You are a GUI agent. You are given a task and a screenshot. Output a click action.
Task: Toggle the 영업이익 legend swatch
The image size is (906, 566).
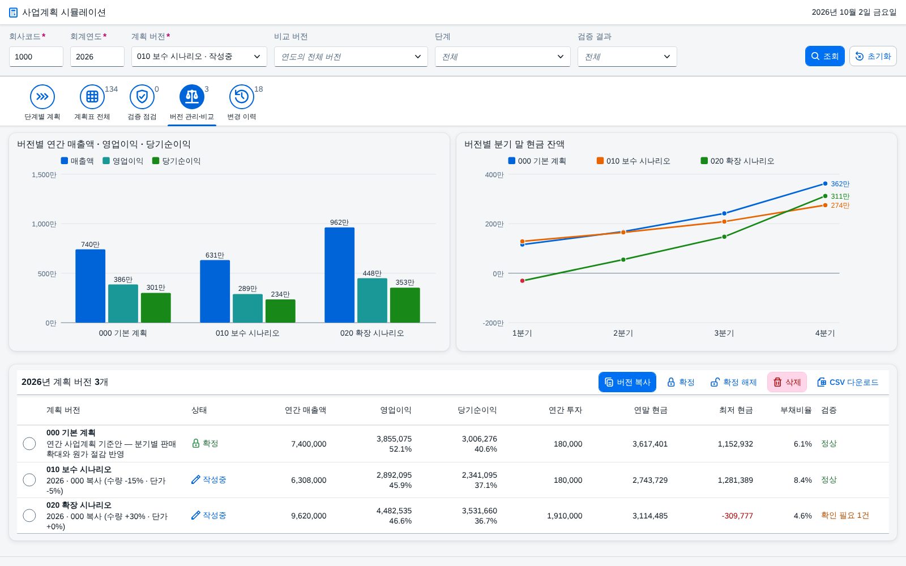click(106, 161)
